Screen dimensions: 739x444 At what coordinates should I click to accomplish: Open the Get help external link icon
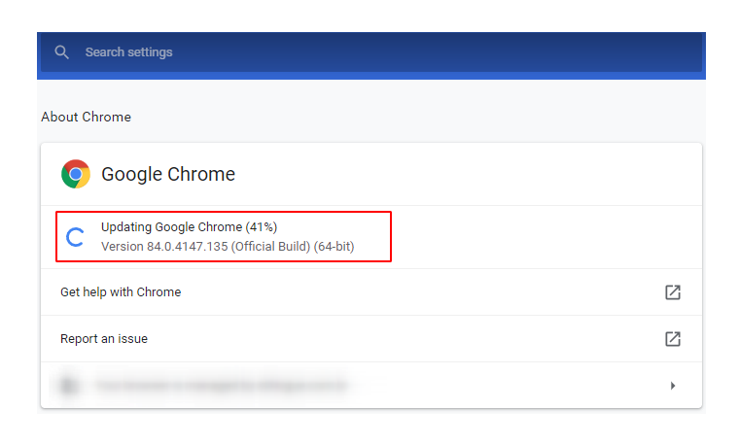(x=672, y=291)
